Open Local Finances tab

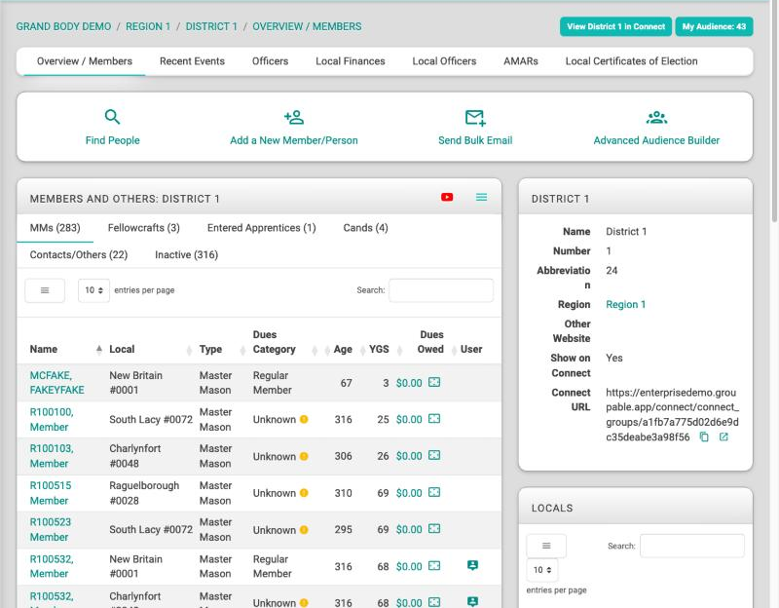coord(350,61)
